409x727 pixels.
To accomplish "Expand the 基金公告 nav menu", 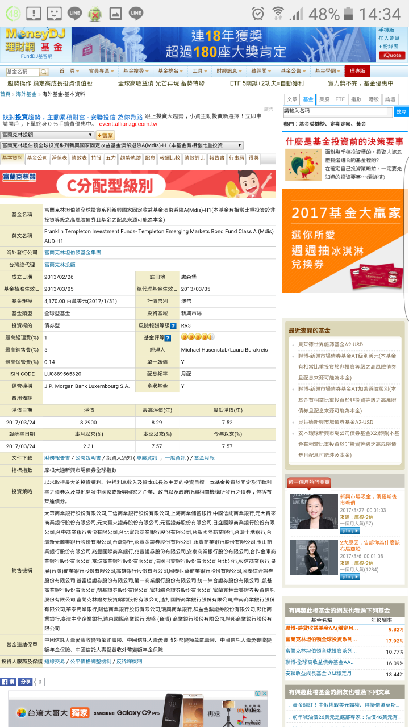I will [294, 71].
